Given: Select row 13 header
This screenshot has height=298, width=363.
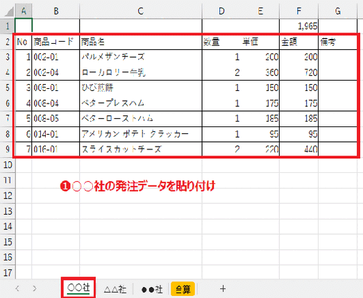Looking at the screenshot, I should click(x=8, y=211).
